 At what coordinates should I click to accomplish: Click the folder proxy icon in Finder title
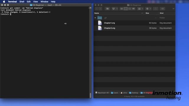pyautogui.click(x=128, y=5)
